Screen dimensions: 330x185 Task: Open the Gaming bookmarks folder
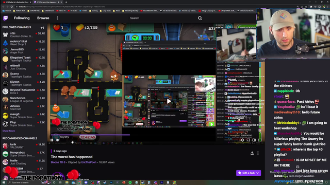(x=94, y=11)
